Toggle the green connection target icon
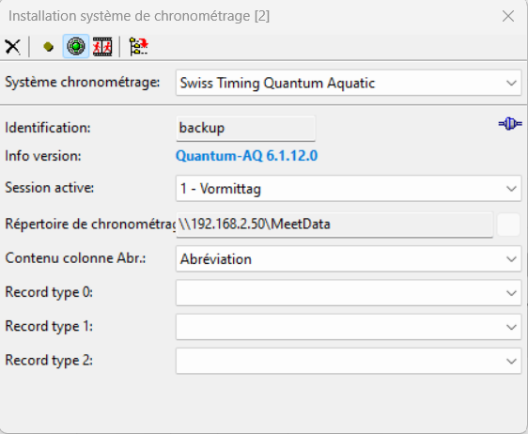 coord(76,46)
